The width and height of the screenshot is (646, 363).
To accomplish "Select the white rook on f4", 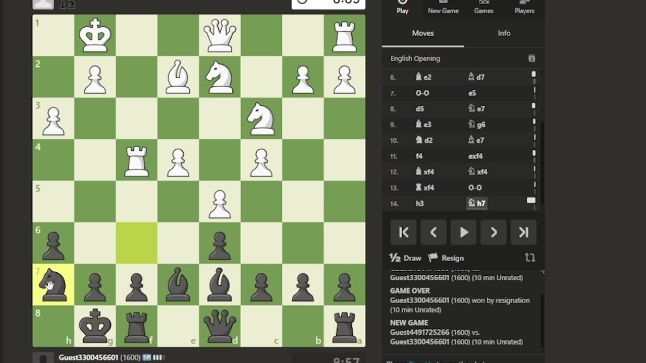I will [136, 160].
